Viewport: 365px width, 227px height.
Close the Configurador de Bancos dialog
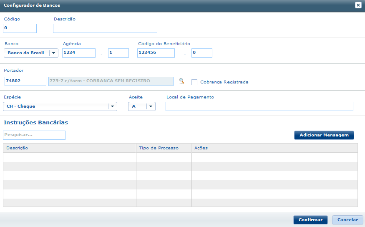pos(358,5)
